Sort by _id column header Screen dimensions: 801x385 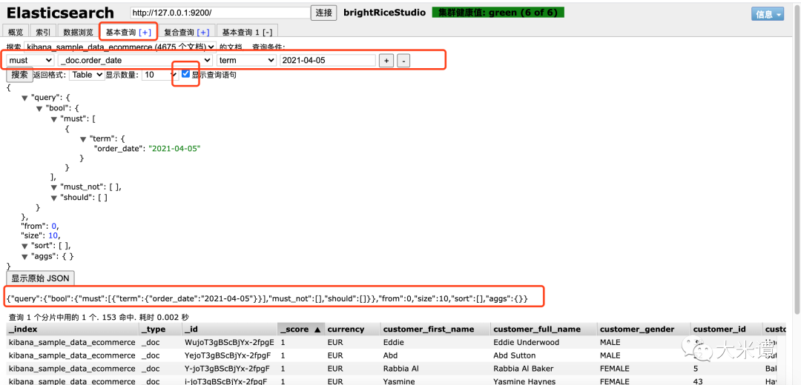click(x=230, y=329)
